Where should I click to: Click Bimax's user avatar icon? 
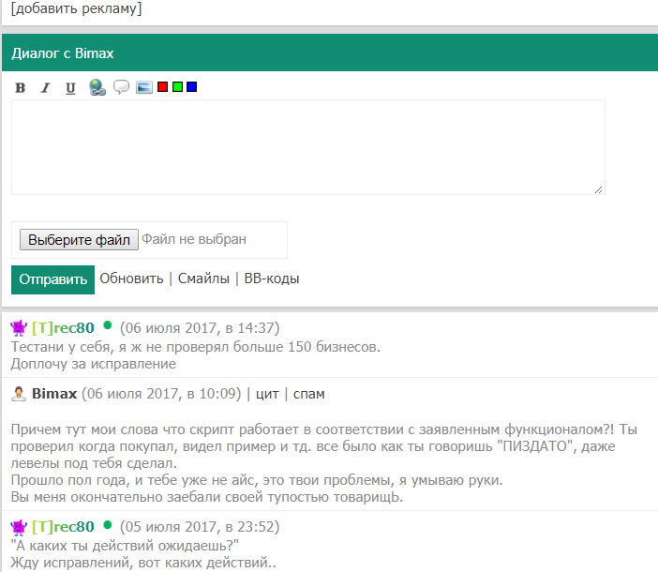19,394
